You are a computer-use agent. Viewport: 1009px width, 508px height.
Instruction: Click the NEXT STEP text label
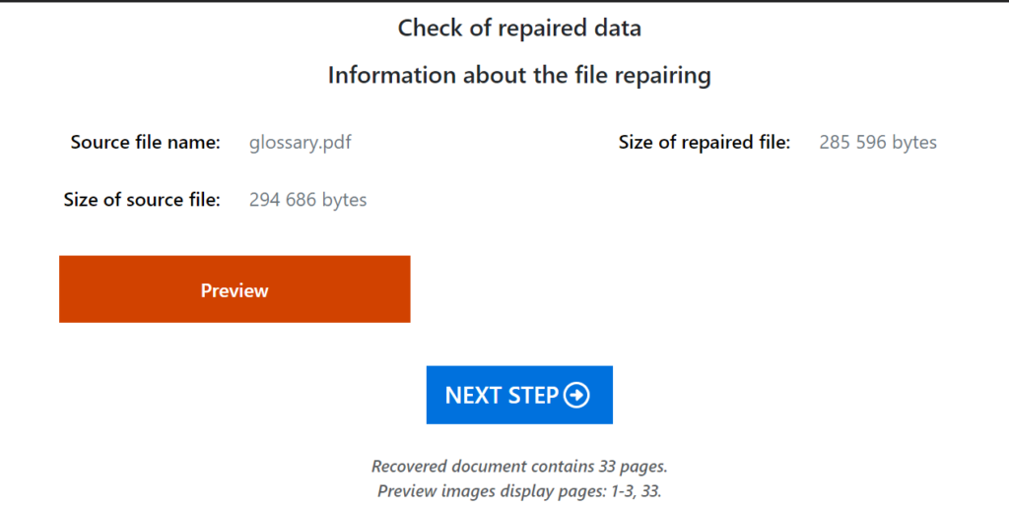[x=502, y=396]
